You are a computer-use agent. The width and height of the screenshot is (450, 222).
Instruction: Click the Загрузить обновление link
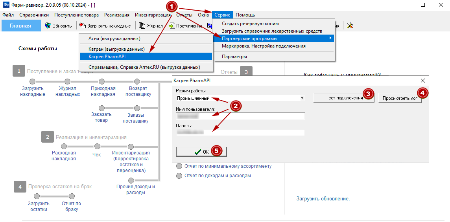pos(323,198)
